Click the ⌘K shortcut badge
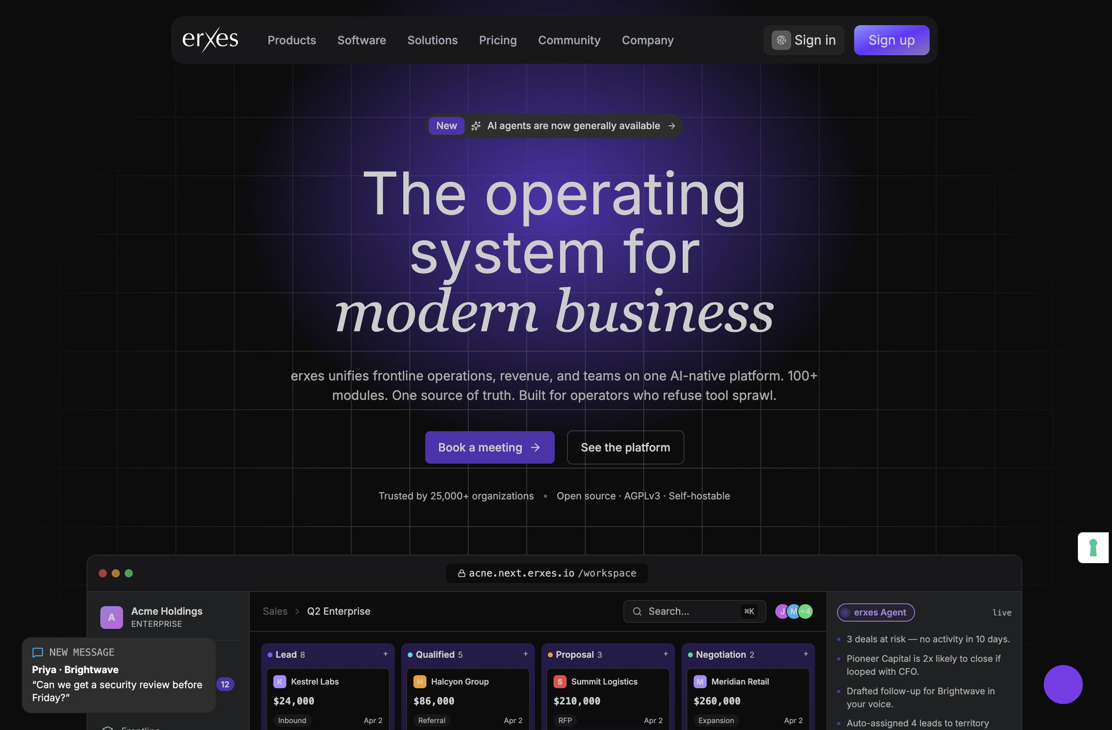This screenshot has height=730, width=1112. tap(749, 611)
